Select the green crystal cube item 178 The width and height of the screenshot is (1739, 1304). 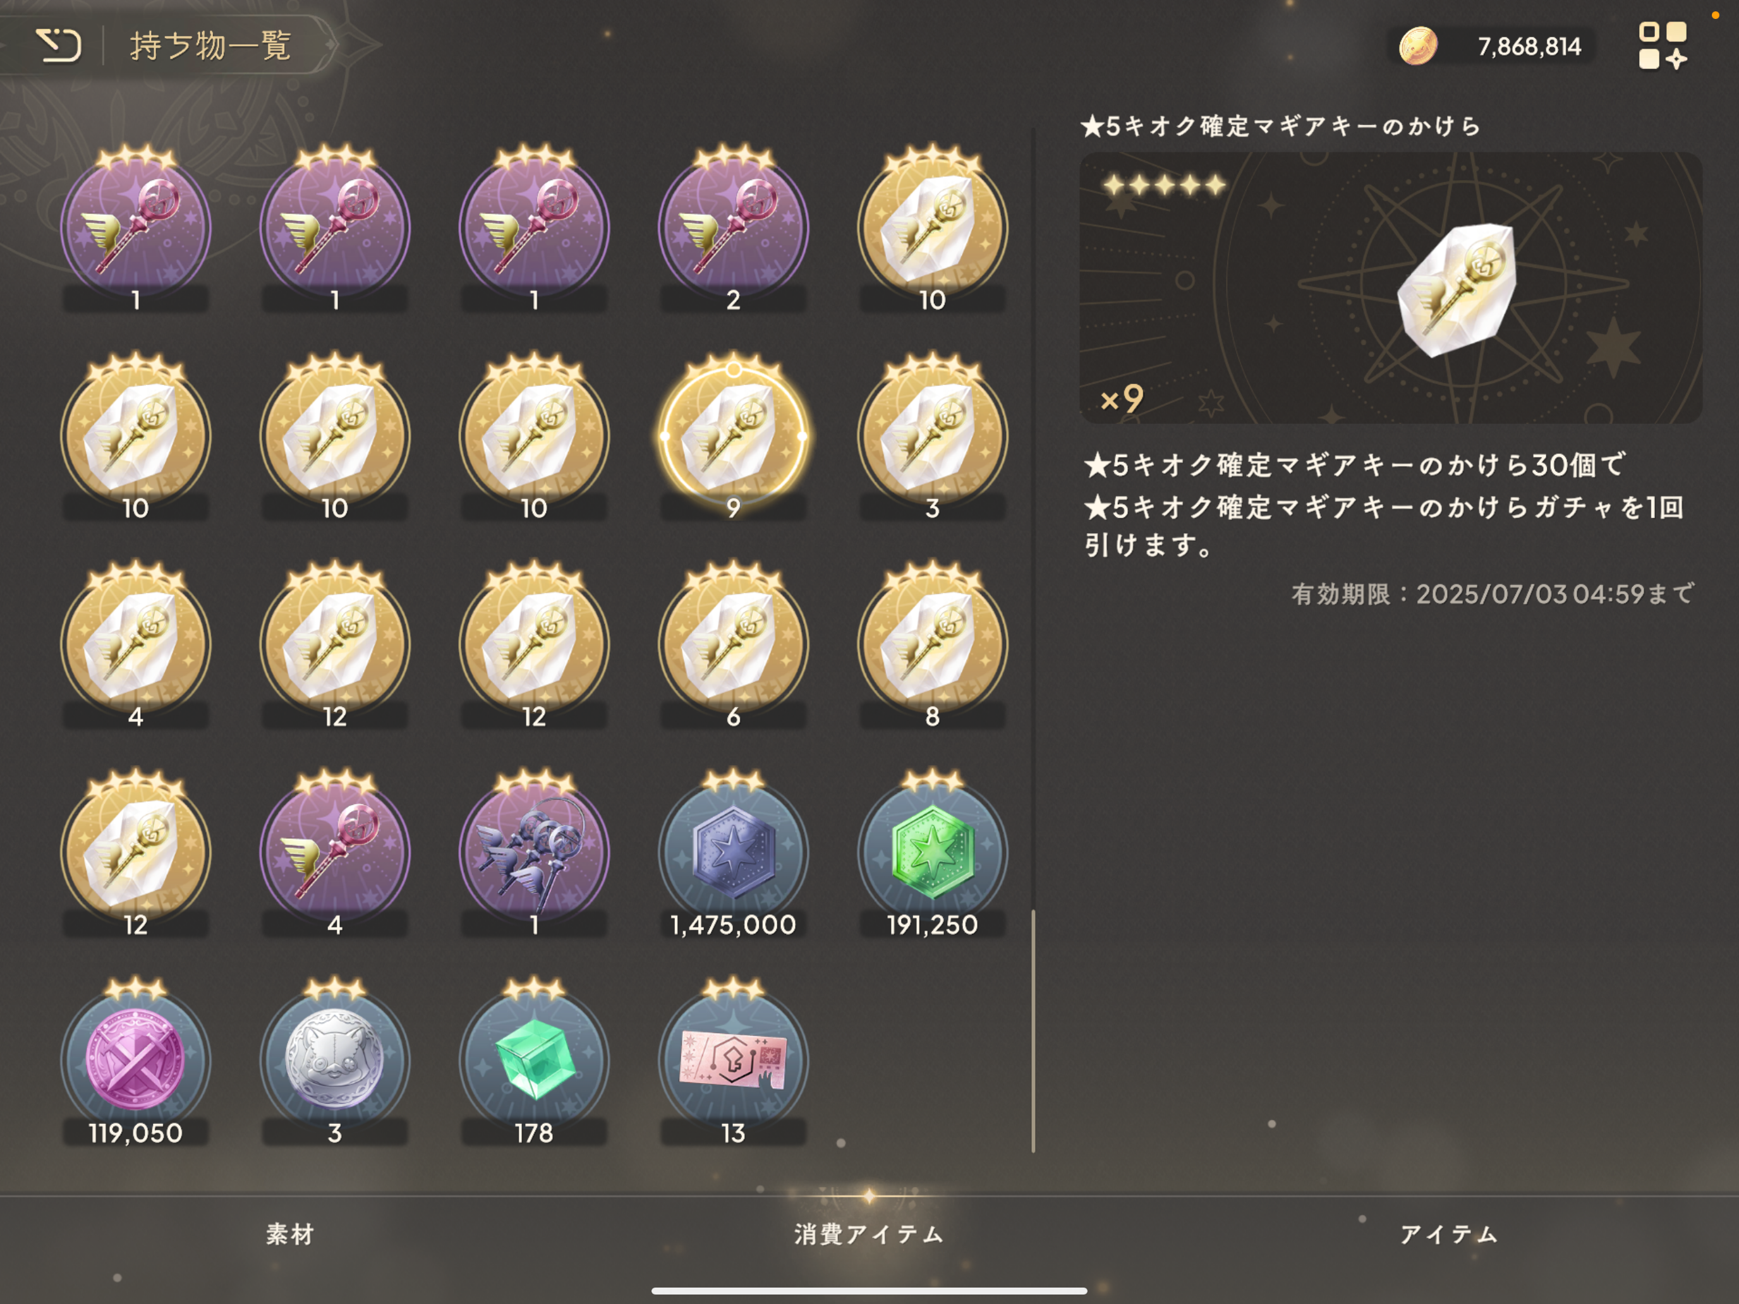pyautogui.click(x=534, y=1063)
